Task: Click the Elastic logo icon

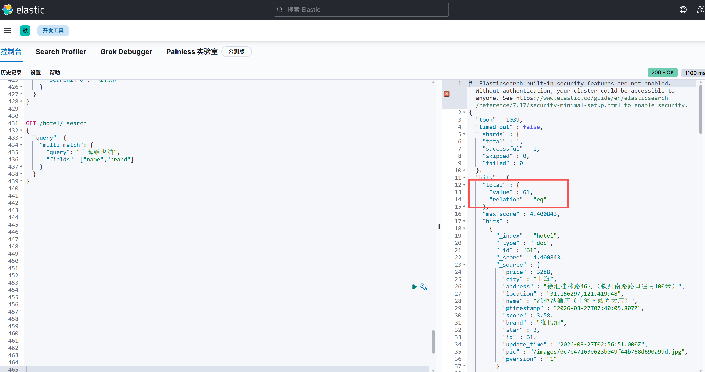Action: [8, 10]
